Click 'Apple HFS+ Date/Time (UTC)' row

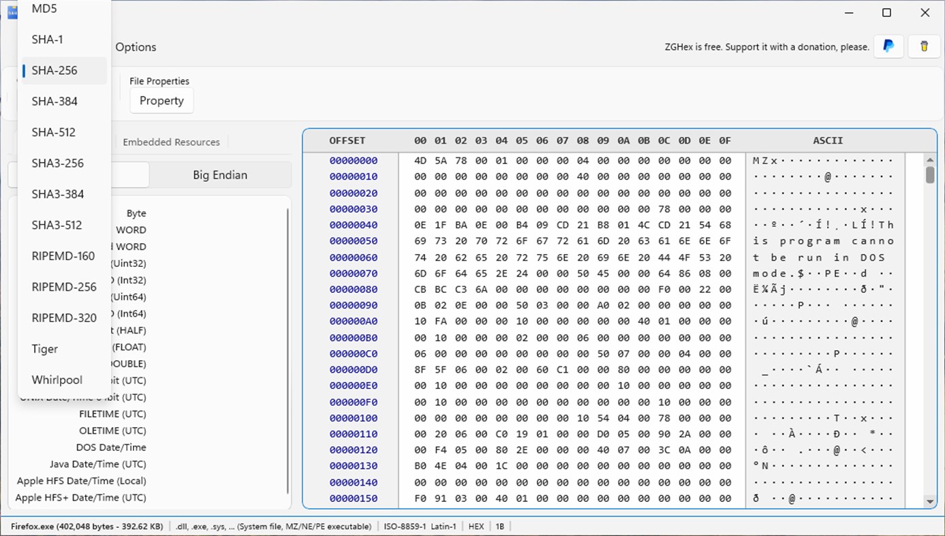(81, 497)
